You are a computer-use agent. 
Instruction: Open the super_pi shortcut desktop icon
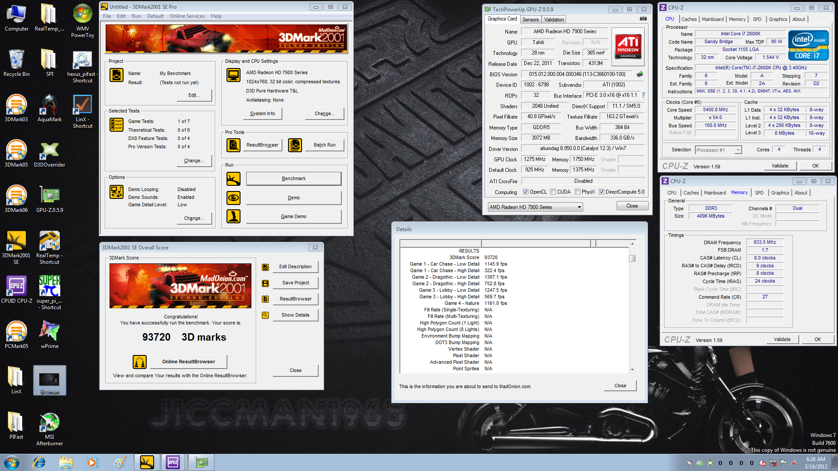[49, 293]
